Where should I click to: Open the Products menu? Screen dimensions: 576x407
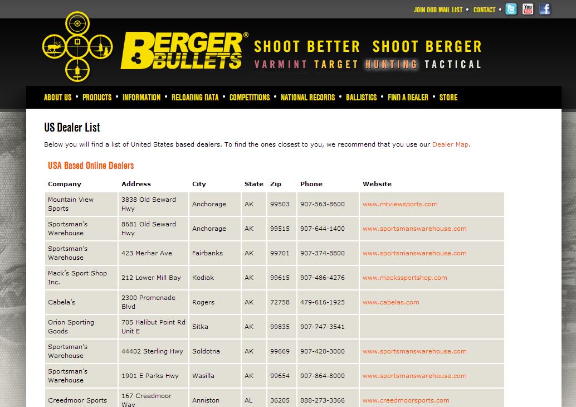click(97, 98)
